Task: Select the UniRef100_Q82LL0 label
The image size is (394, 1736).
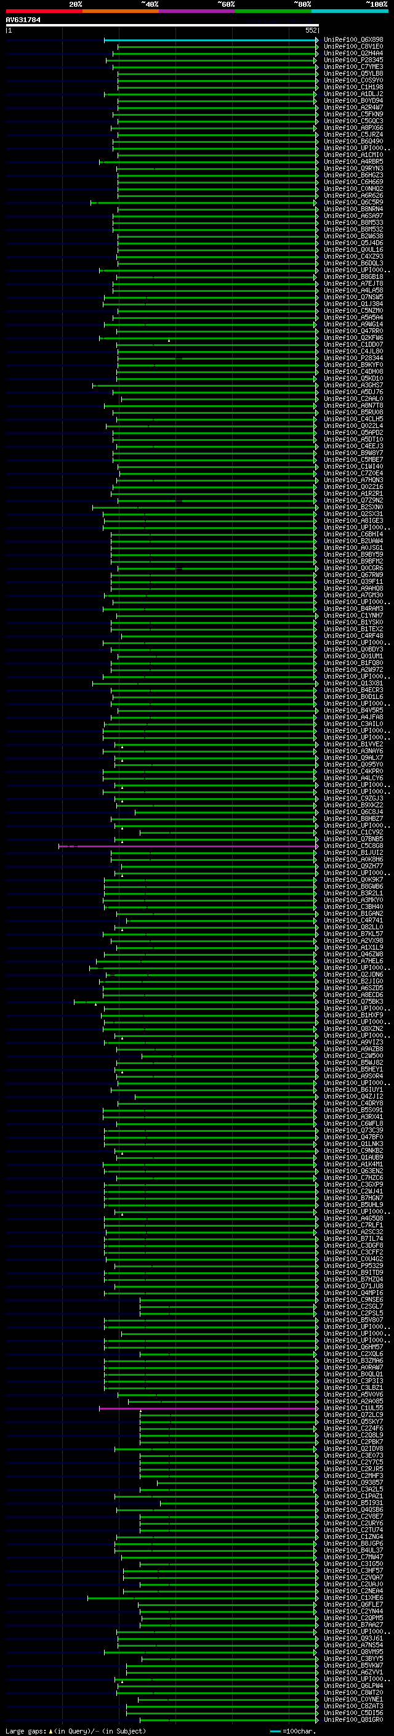Action: tap(353, 927)
